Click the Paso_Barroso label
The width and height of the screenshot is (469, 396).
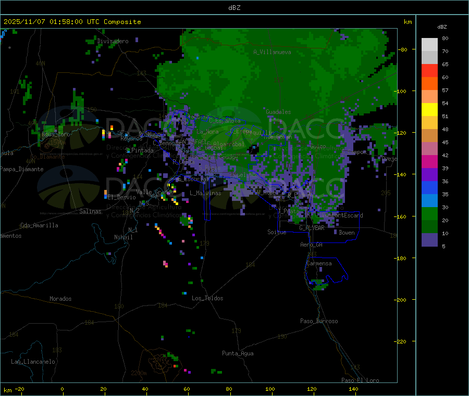tap(319, 321)
